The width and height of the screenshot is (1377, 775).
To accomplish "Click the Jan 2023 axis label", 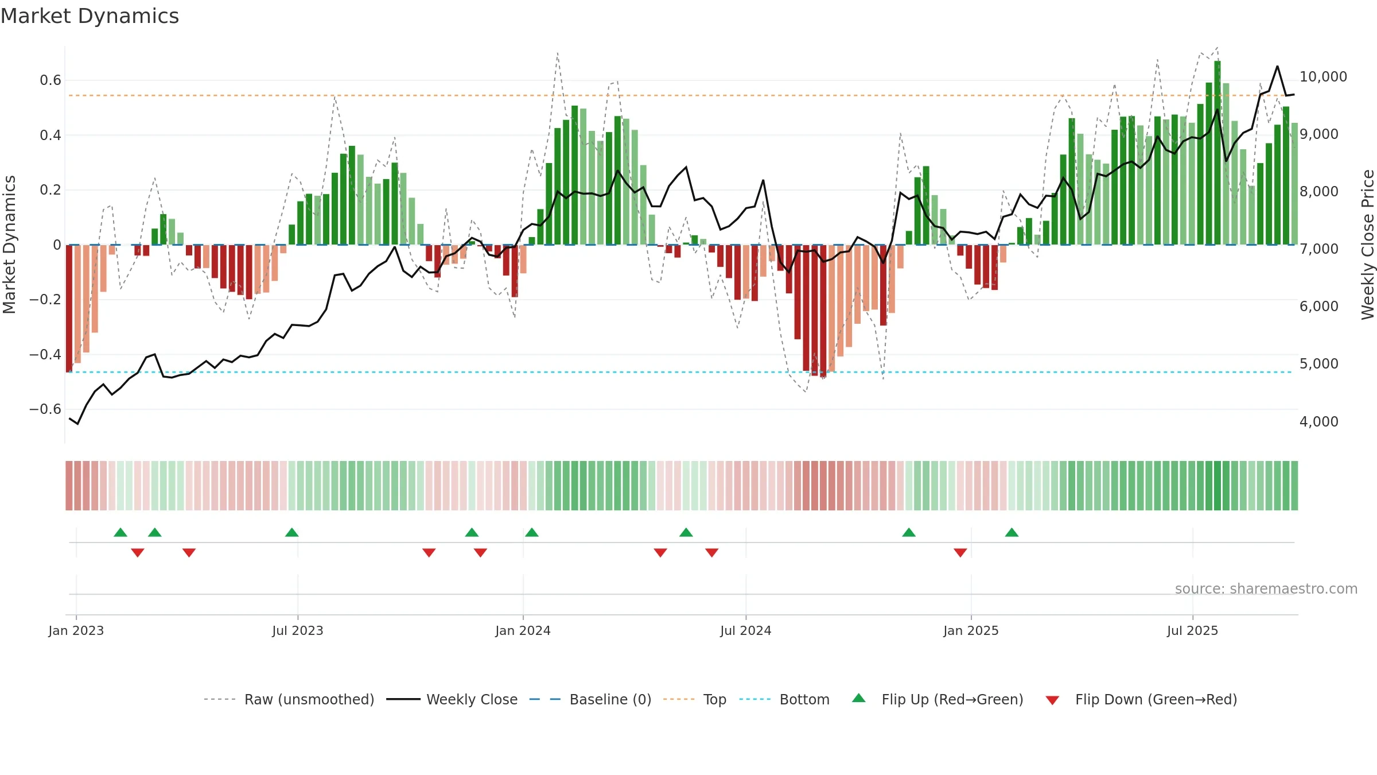I will pos(76,630).
